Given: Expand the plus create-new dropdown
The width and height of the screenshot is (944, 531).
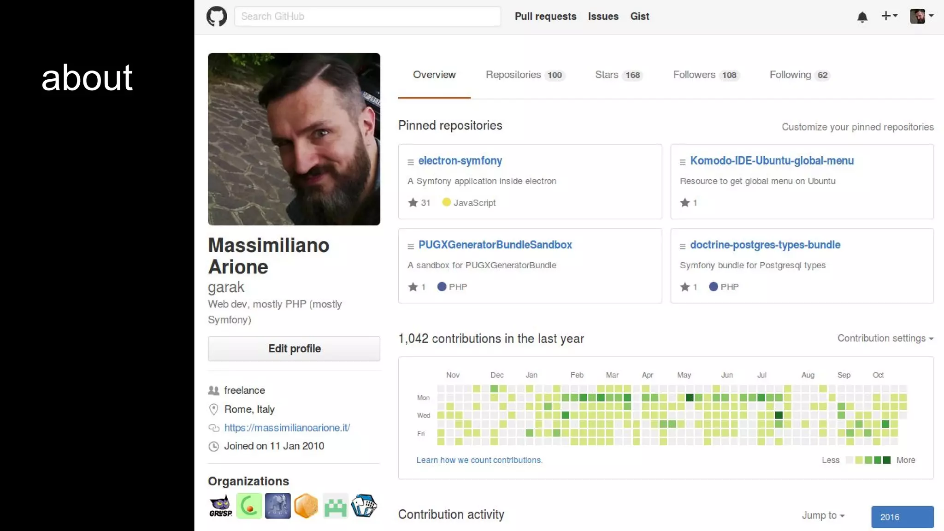Looking at the screenshot, I should (889, 16).
